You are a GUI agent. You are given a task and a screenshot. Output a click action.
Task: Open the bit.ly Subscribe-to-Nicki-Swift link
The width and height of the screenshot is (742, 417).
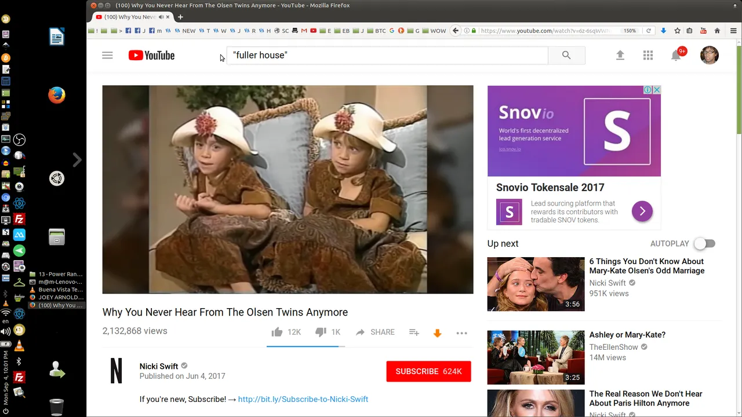click(x=303, y=399)
